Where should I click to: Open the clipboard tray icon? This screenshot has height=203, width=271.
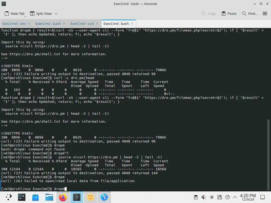point(196,197)
